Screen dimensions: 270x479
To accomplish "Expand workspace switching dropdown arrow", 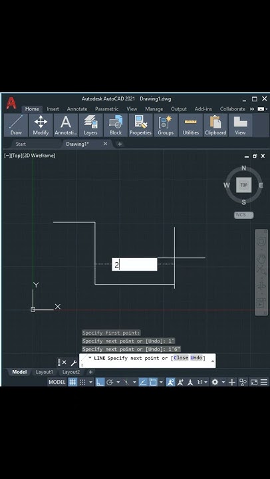I will click(x=223, y=382).
